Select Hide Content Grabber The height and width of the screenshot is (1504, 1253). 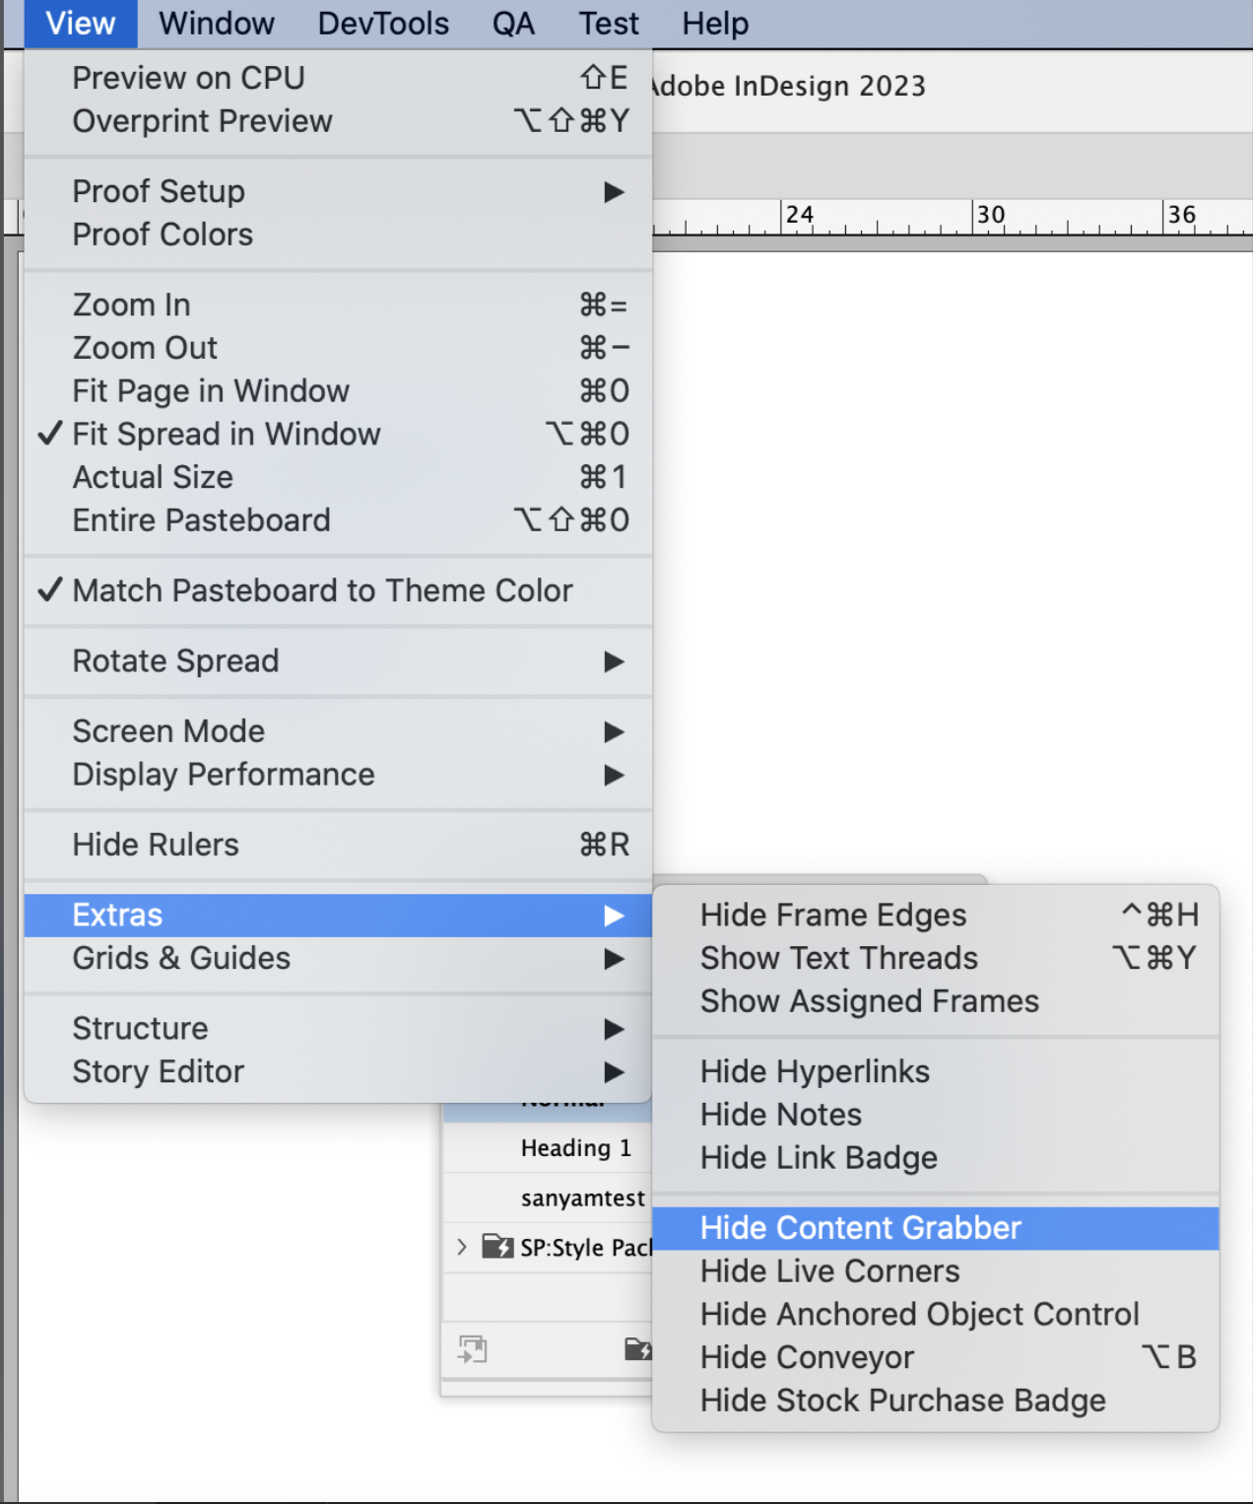(x=860, y=1228)
